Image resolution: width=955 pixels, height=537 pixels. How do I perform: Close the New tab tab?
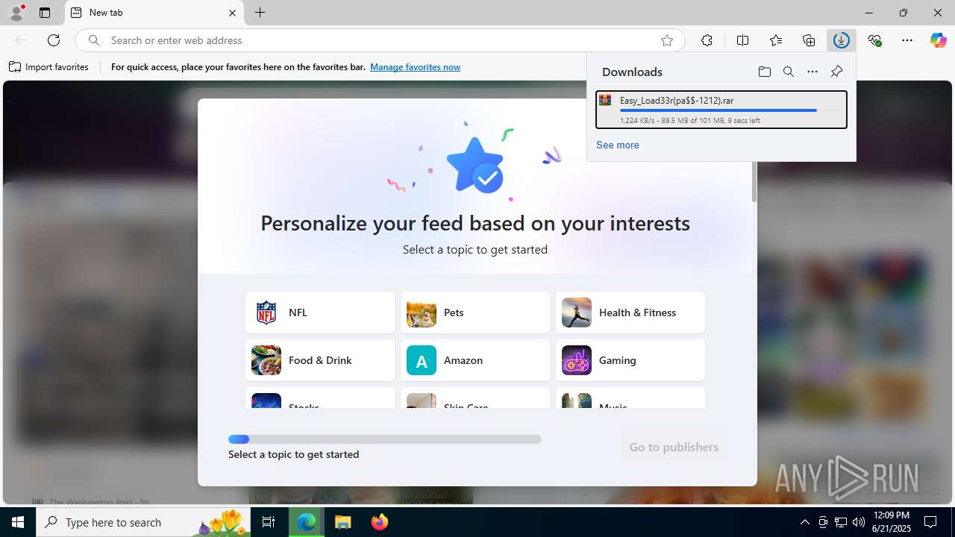(232, 13)
